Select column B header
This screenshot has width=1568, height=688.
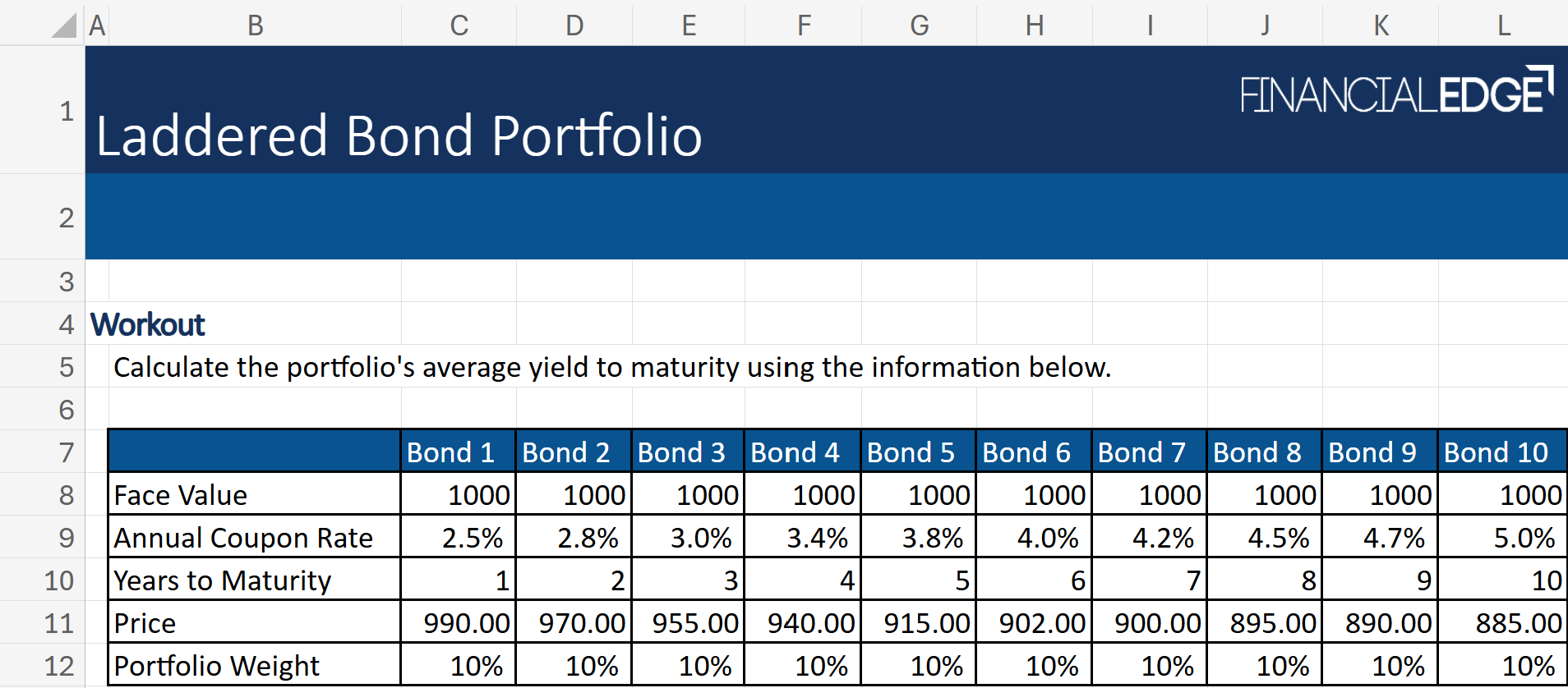click(255, 25)
